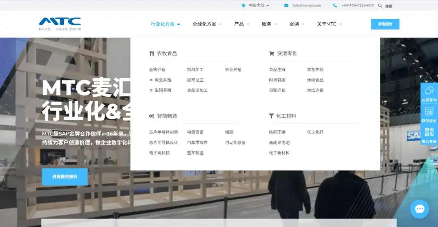Expand the 服务 nav dropdown

point(269,24)
